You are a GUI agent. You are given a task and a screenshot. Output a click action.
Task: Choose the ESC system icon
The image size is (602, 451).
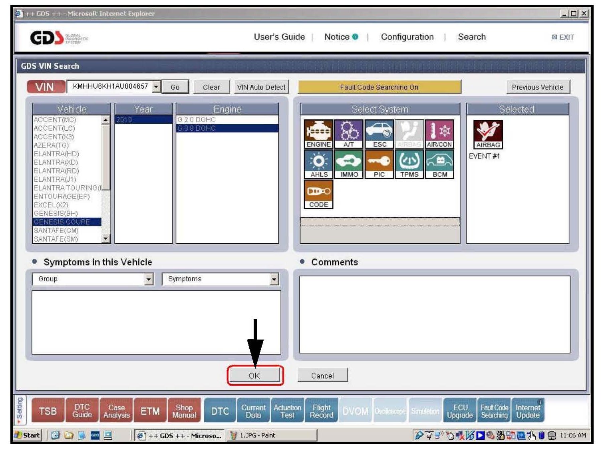click(x=379, y=133)
